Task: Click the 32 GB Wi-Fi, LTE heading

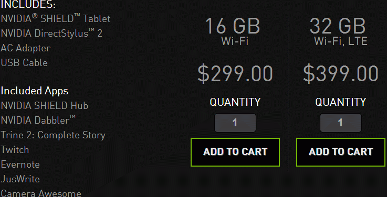Action: tap(340, 31)
